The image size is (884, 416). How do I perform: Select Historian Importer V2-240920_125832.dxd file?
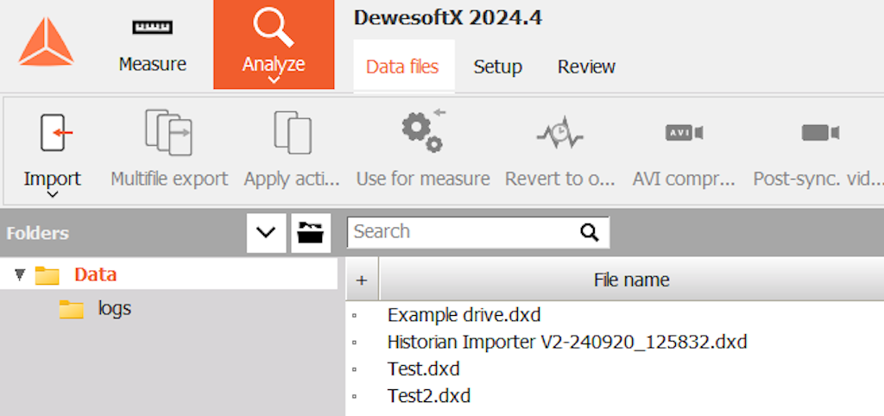click(567, 342)
